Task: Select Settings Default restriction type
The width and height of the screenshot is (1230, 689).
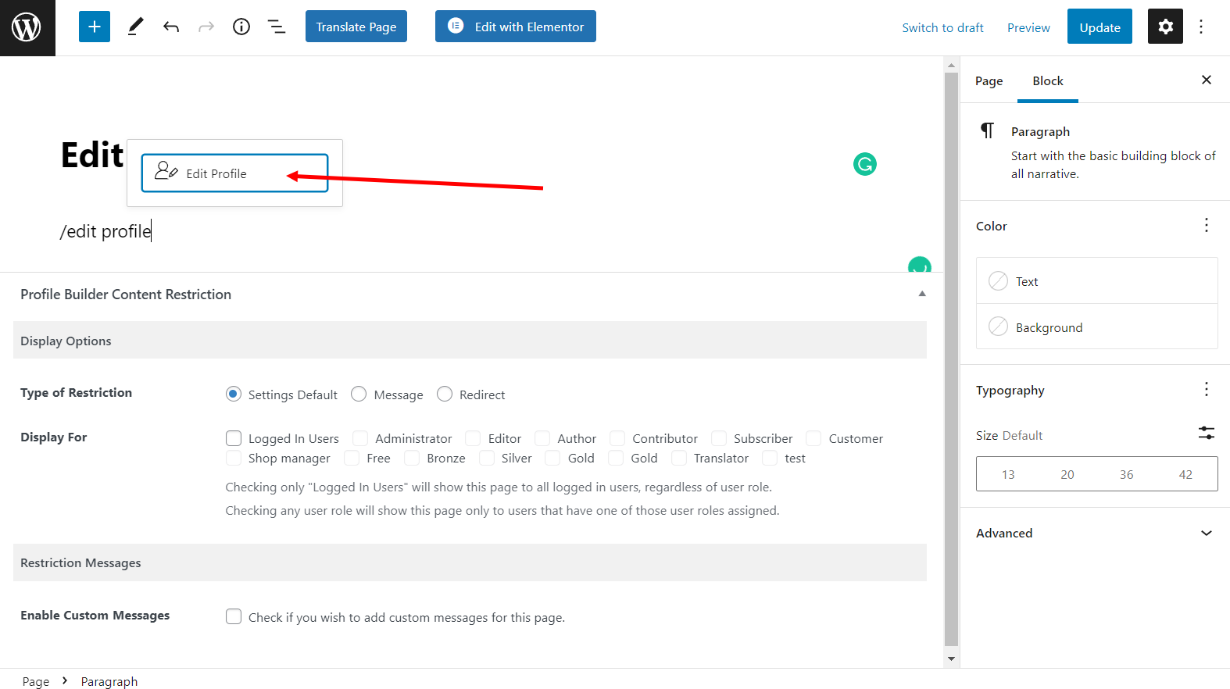Action: [234, 394]
